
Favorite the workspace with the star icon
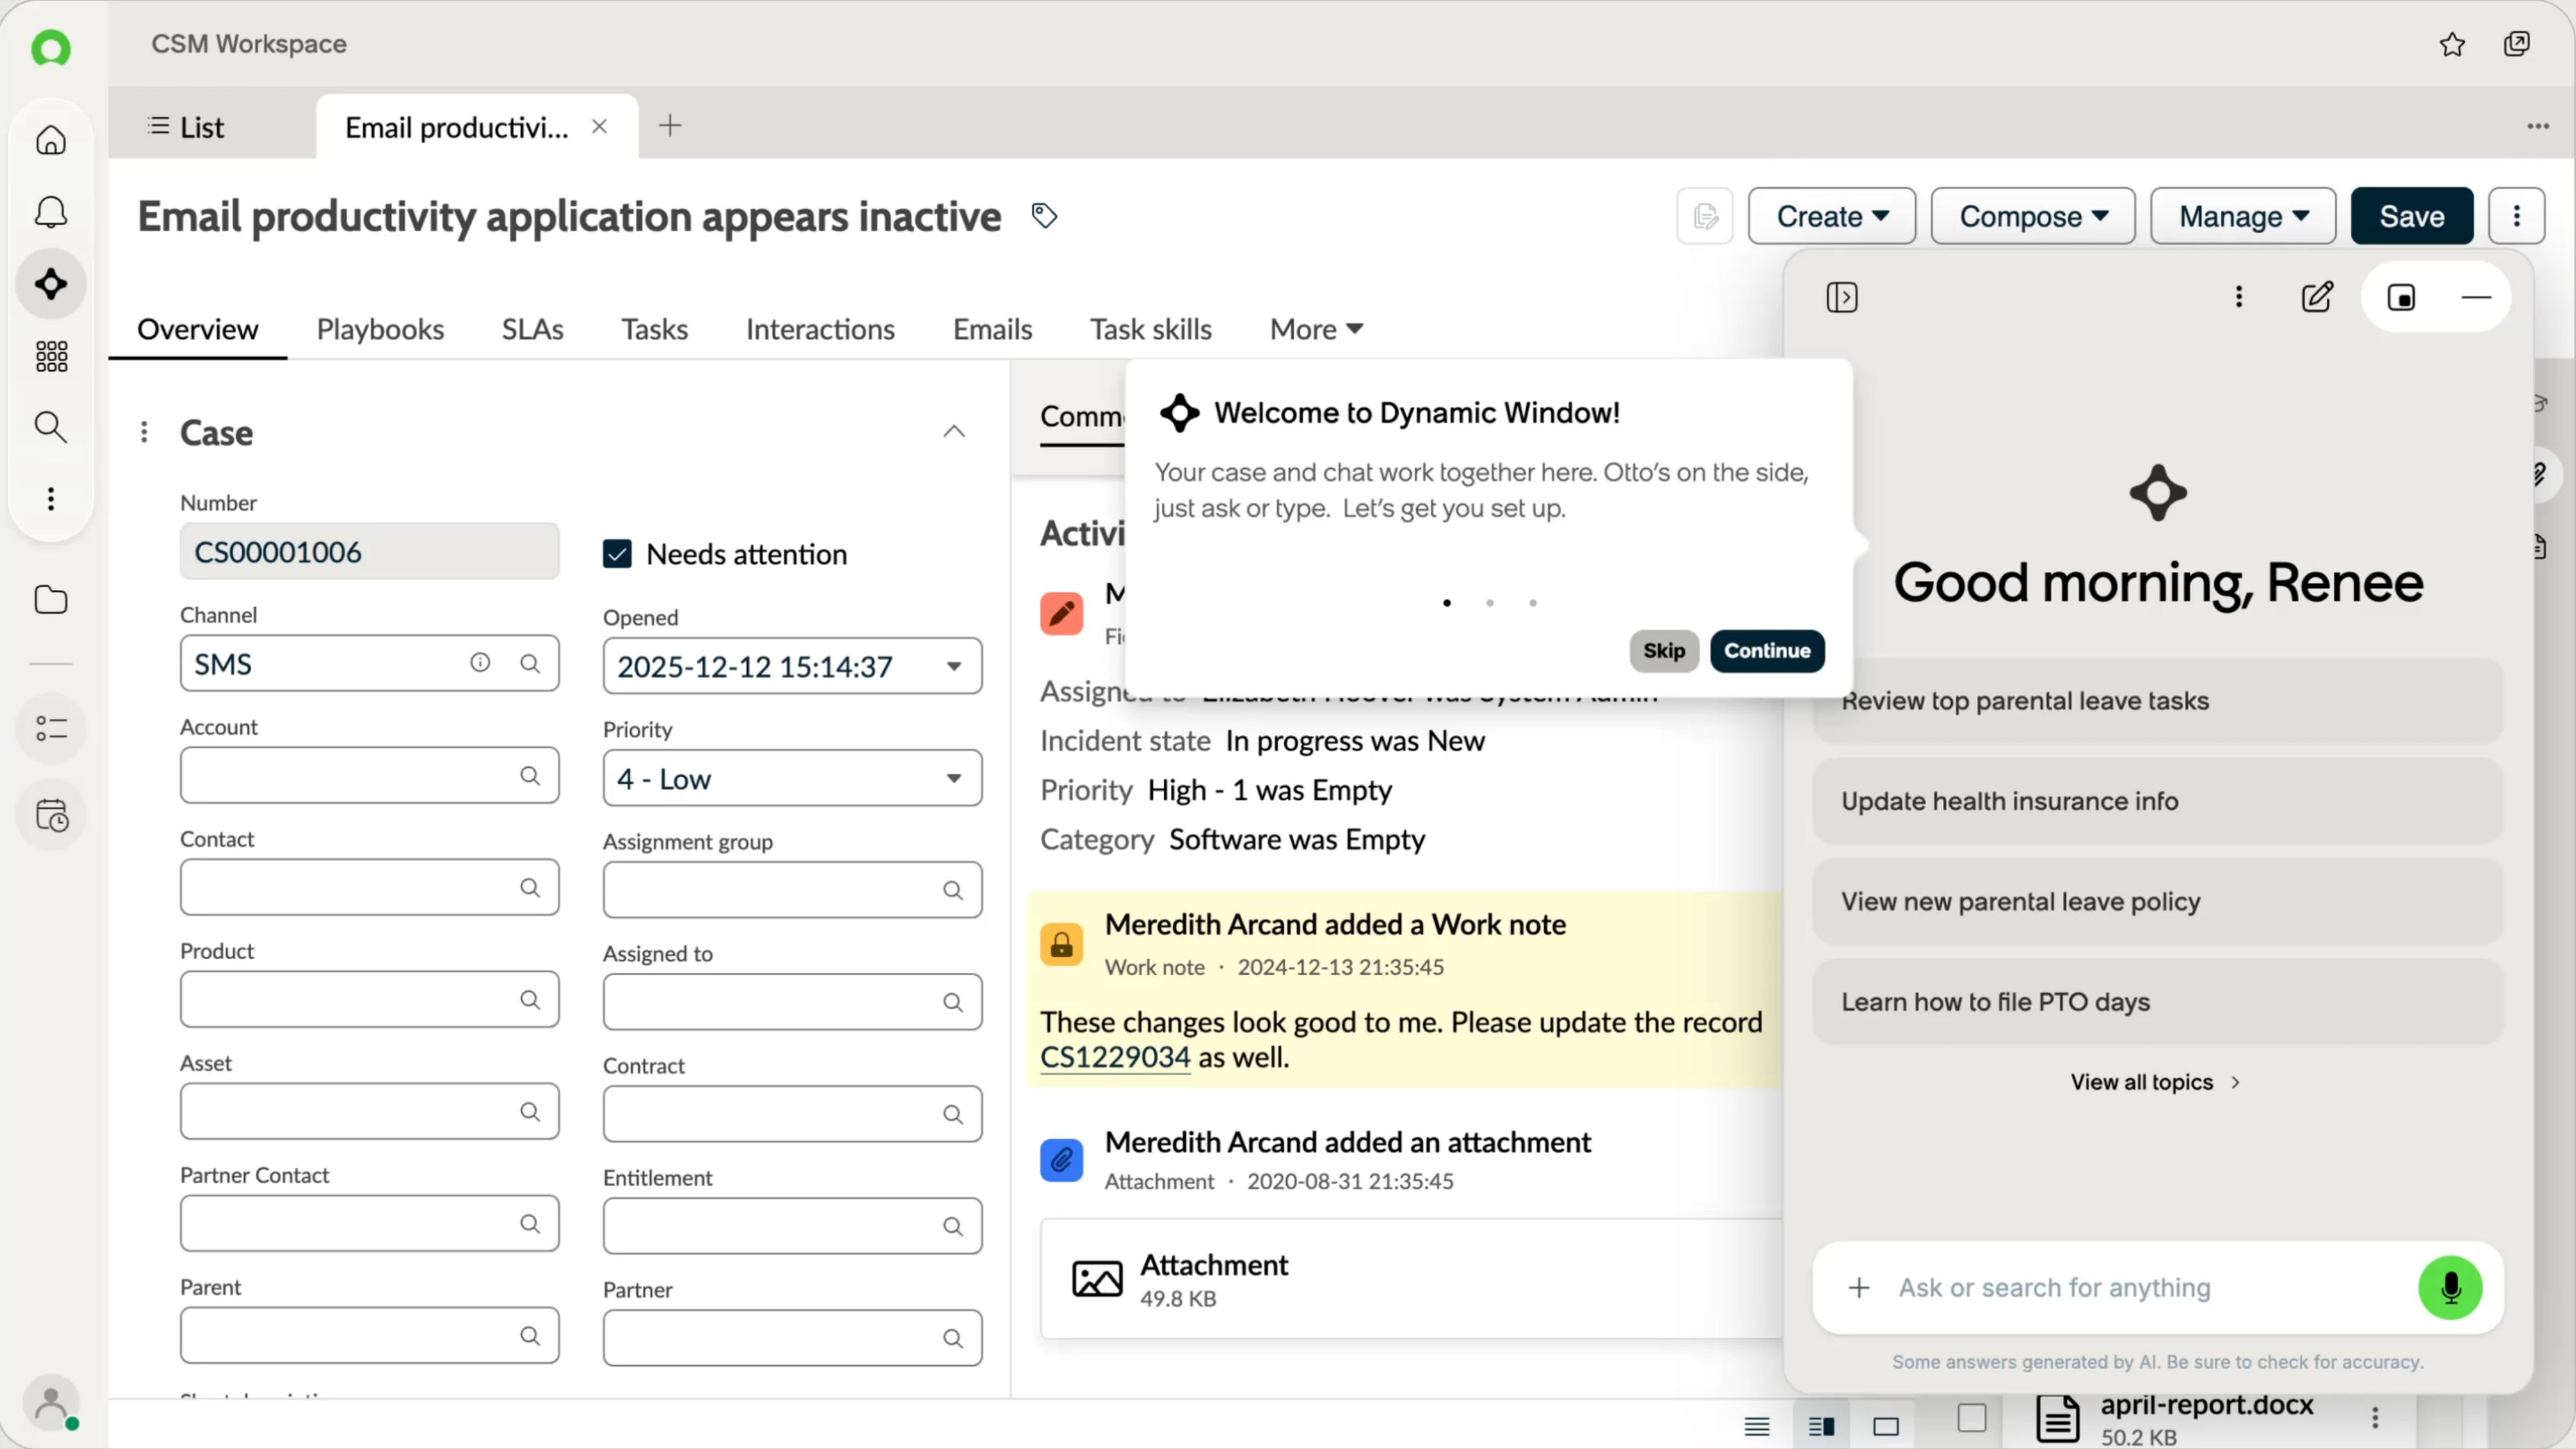click(x=2452, y=44)
